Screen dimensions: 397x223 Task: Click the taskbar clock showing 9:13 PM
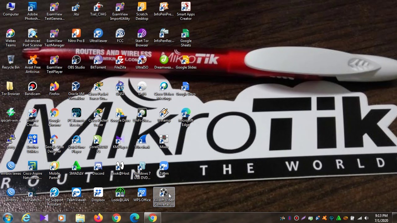[x=381, y=218]
